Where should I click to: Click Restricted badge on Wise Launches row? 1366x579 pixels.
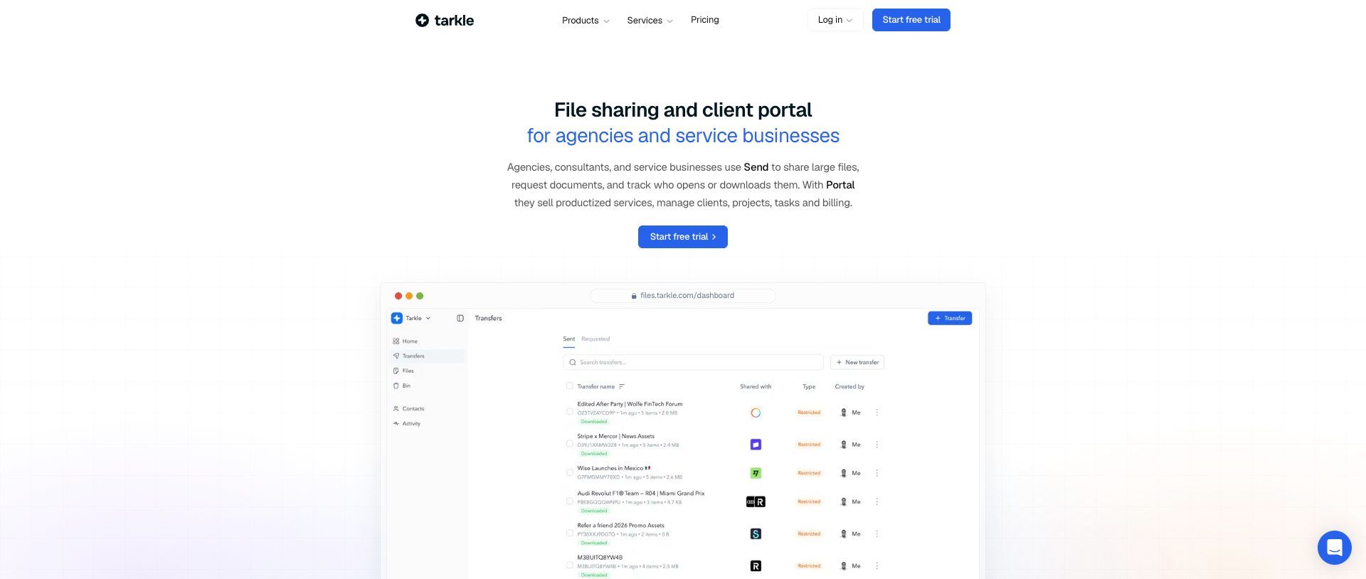[809, 473]
